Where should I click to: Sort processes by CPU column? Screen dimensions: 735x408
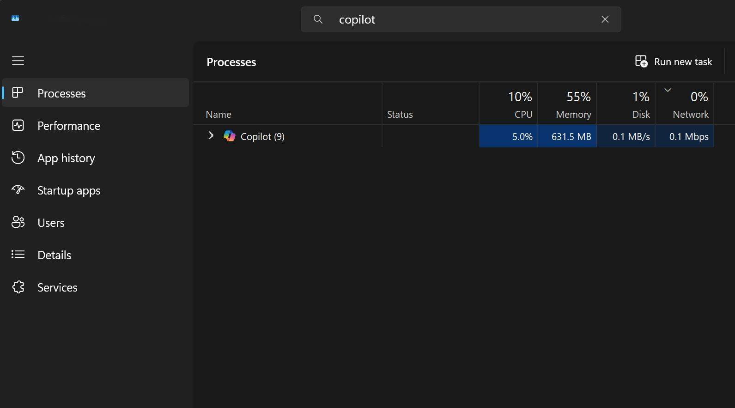point(509,104)
